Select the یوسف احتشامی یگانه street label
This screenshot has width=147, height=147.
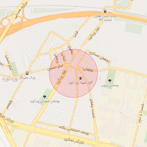[x=74, y=131]
